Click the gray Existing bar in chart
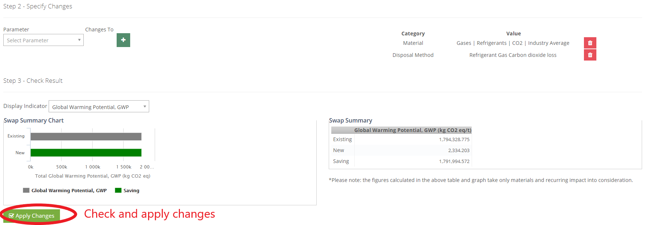 point(86,136)
